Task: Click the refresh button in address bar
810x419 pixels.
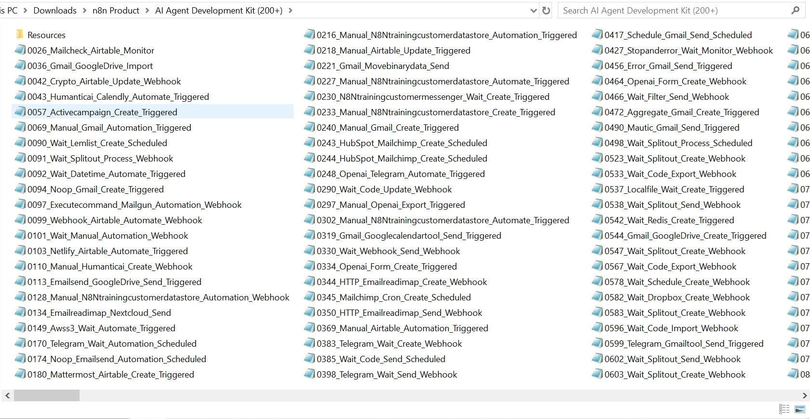Action: (x=546, y=11)
